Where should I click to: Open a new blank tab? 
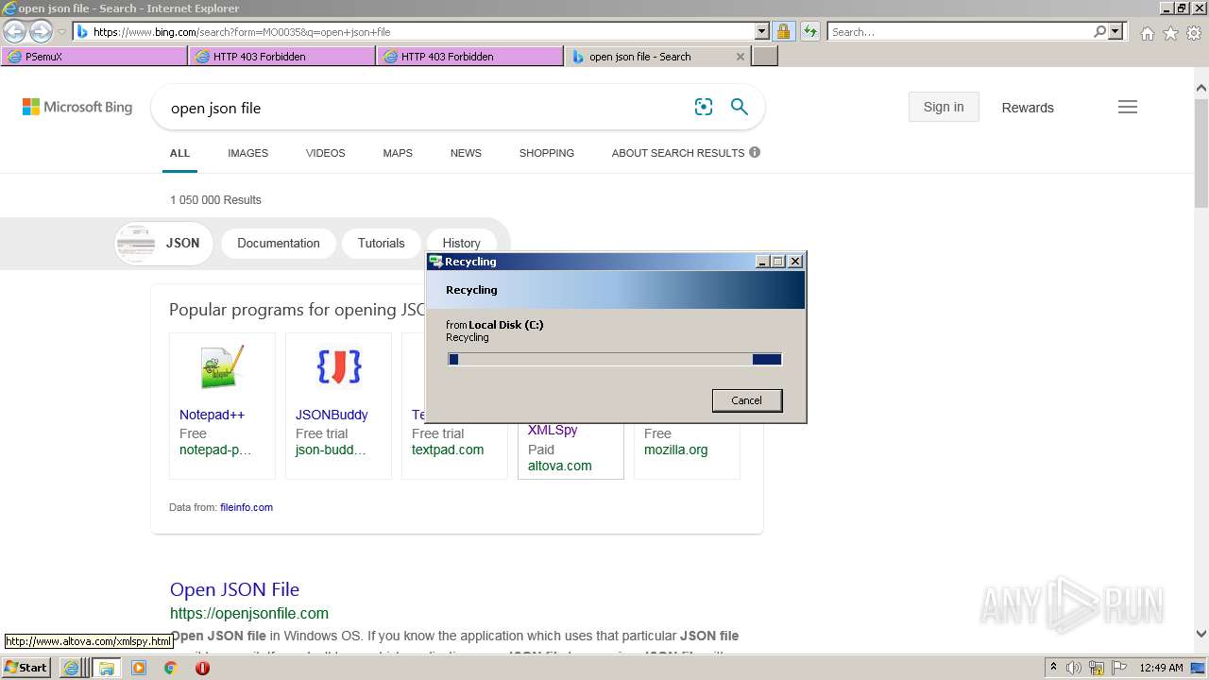pos(765,57)
